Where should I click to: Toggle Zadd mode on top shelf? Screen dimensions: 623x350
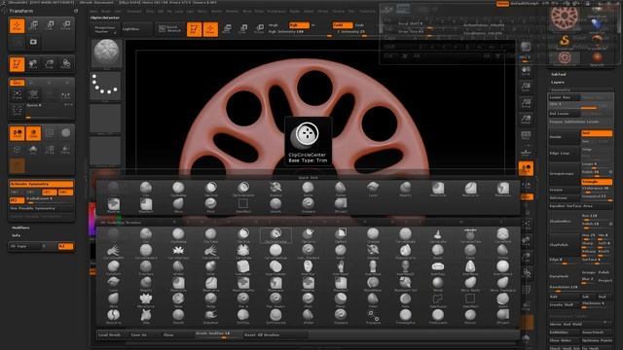click(342, 25)
